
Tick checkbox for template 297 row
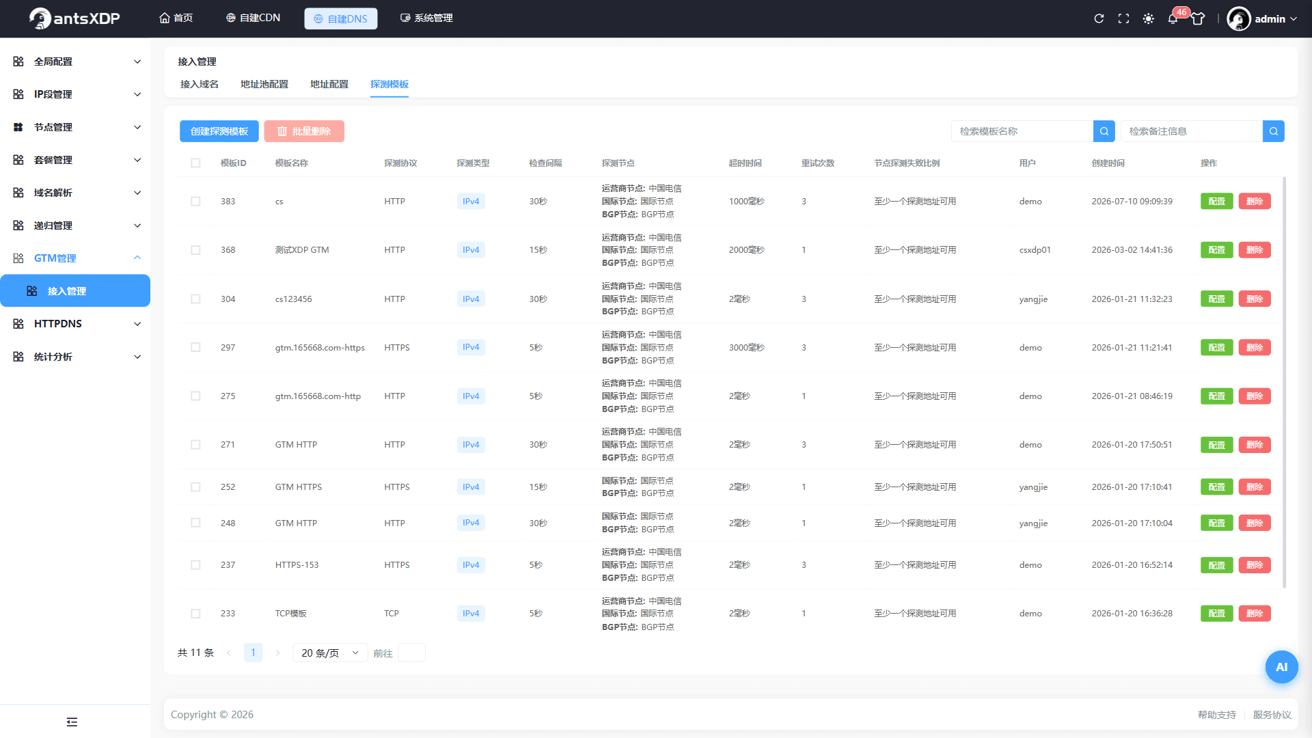(195, 347)
